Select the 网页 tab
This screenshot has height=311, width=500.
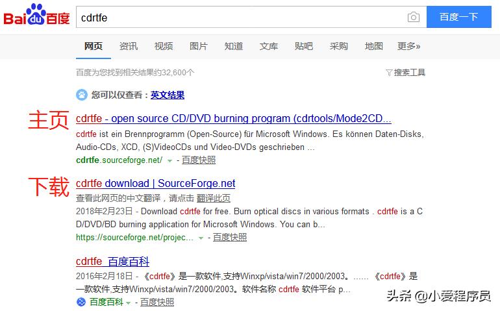pos(94,46)
